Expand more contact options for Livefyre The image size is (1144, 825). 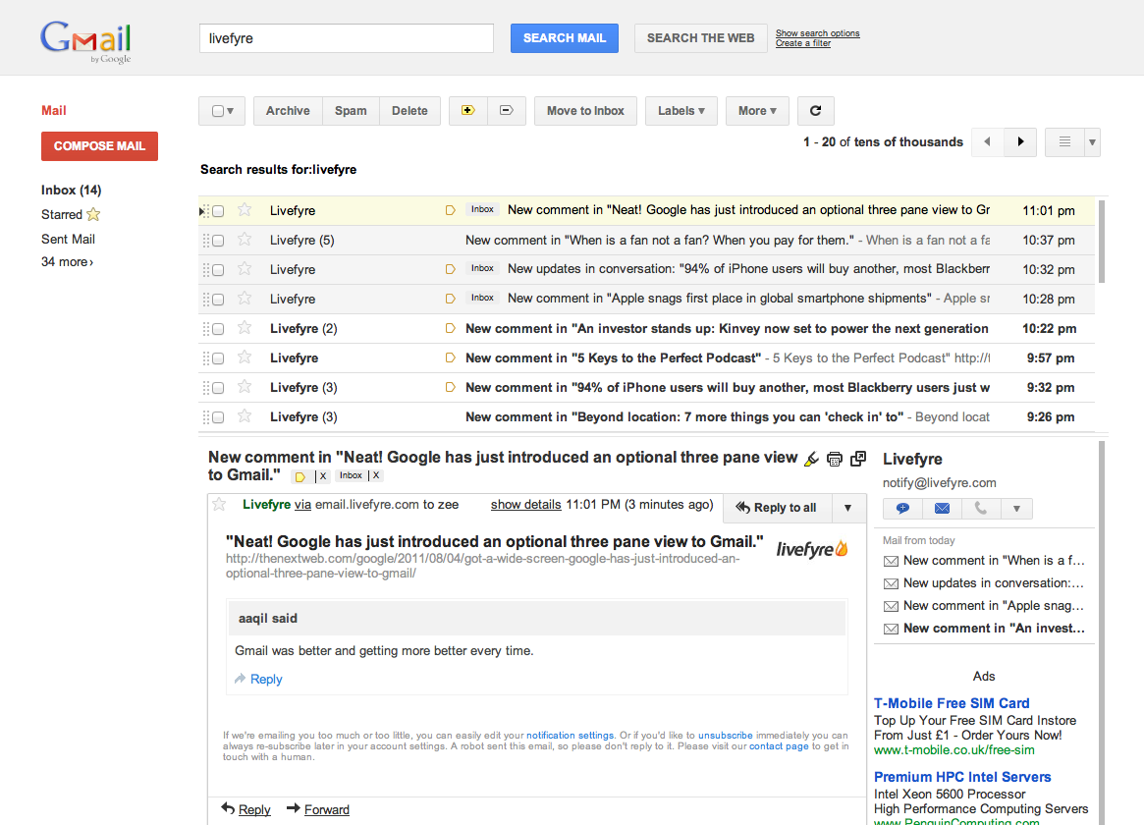[x=1016, y=509]
